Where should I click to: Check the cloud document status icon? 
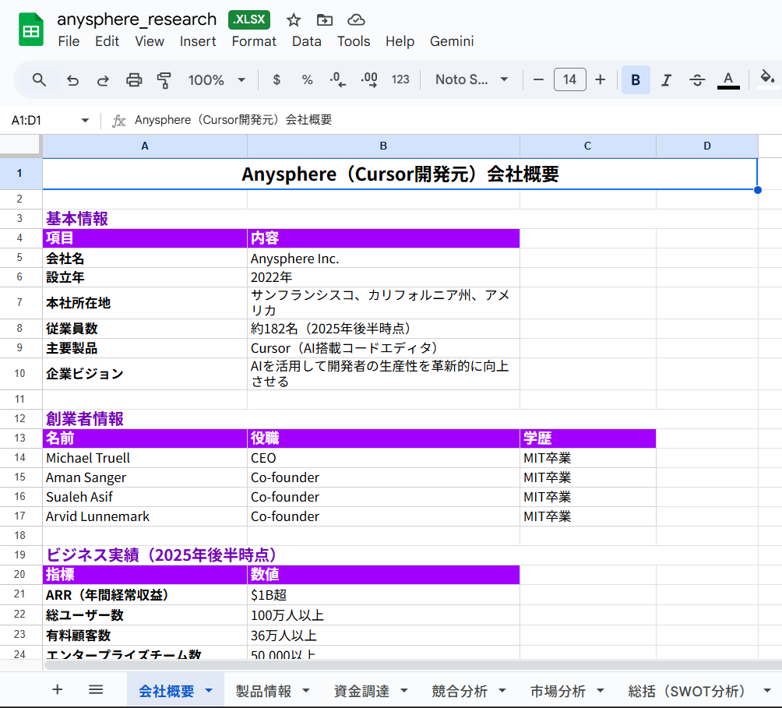pyautogui.click(x=356, y=20)
